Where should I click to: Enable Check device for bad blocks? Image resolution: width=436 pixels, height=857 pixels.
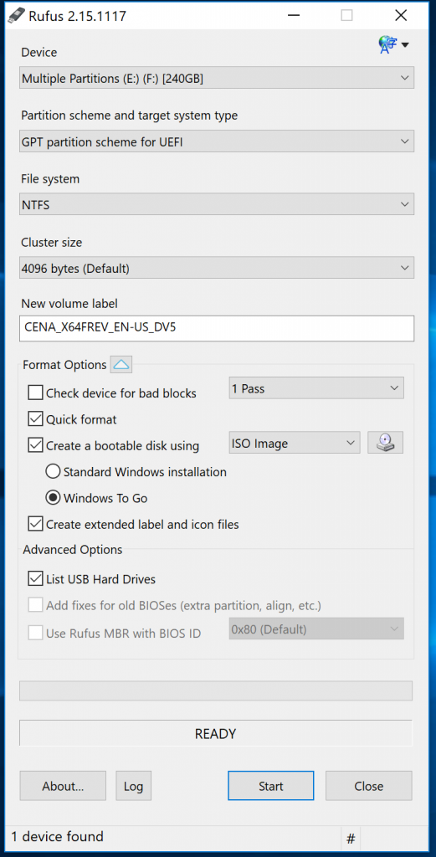[35, 393]
